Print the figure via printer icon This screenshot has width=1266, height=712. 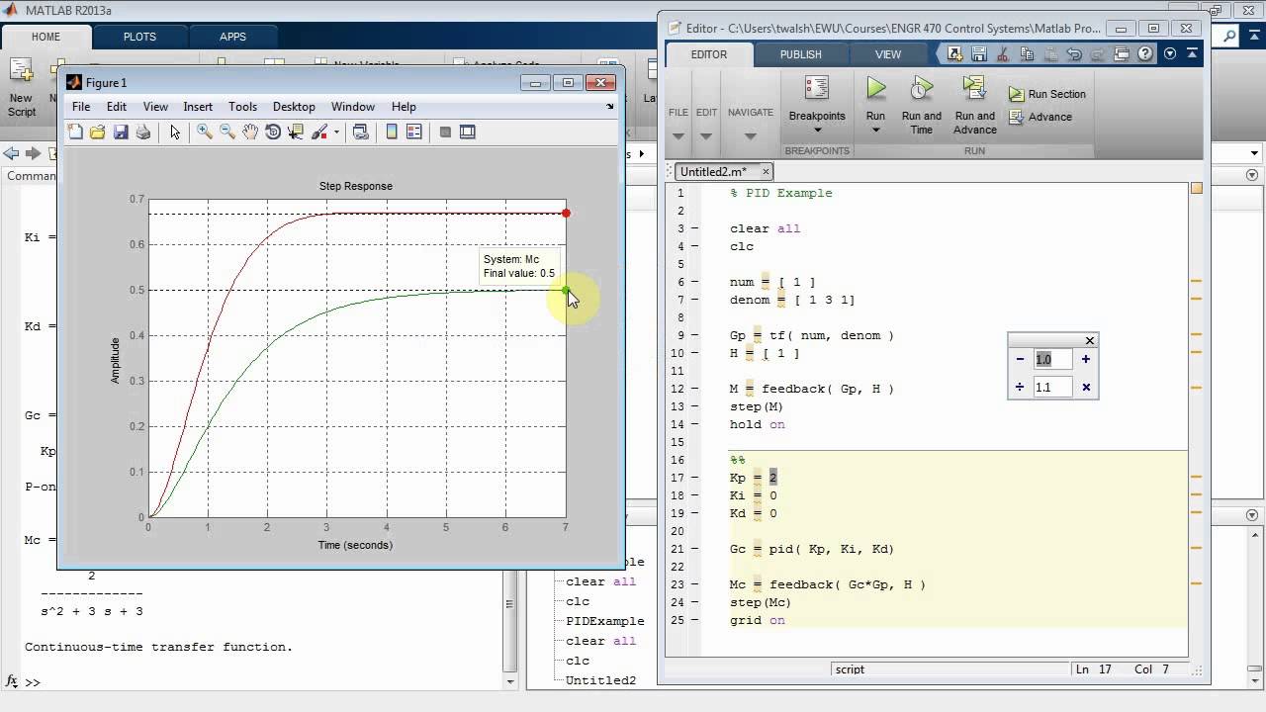[143, 132]
